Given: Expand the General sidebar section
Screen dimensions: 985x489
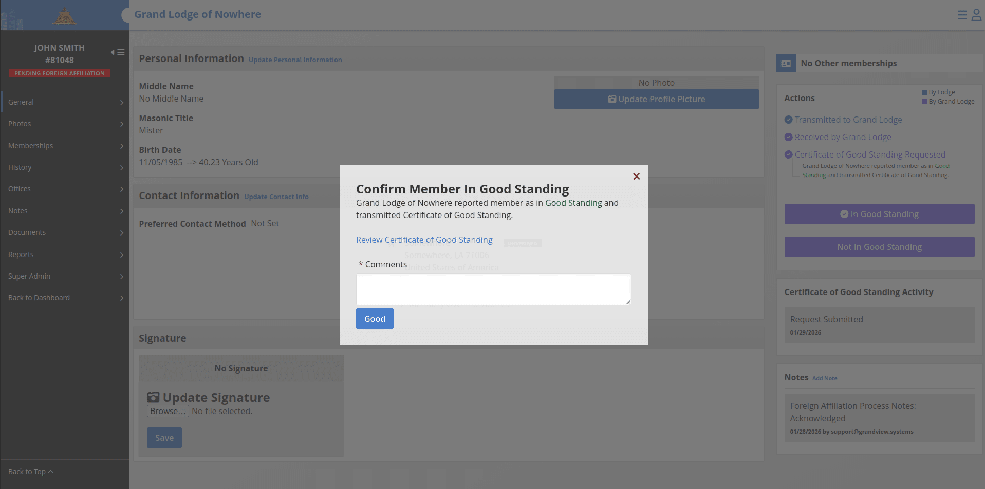Looking at the screenshot, I should tap(65, 102).
